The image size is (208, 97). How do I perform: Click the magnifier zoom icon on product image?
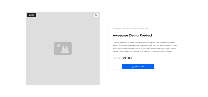click(96, 15)
